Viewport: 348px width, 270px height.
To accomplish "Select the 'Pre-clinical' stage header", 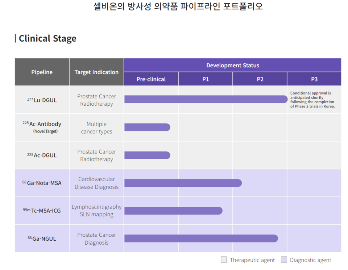I will point(151,79).
